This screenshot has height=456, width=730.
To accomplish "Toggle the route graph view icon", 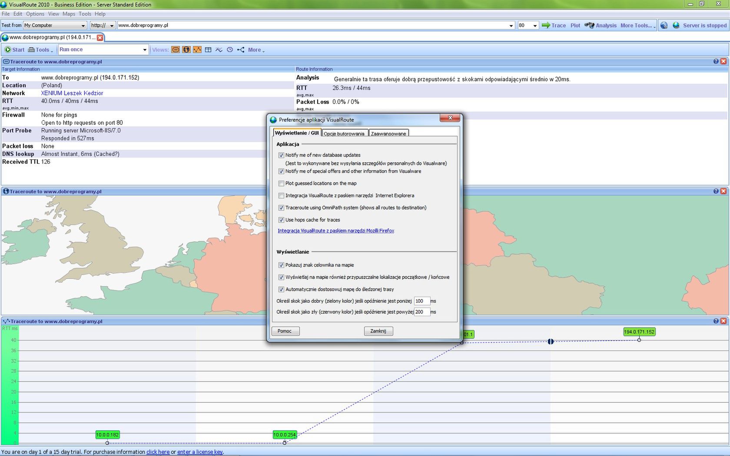I will [197, 50].
